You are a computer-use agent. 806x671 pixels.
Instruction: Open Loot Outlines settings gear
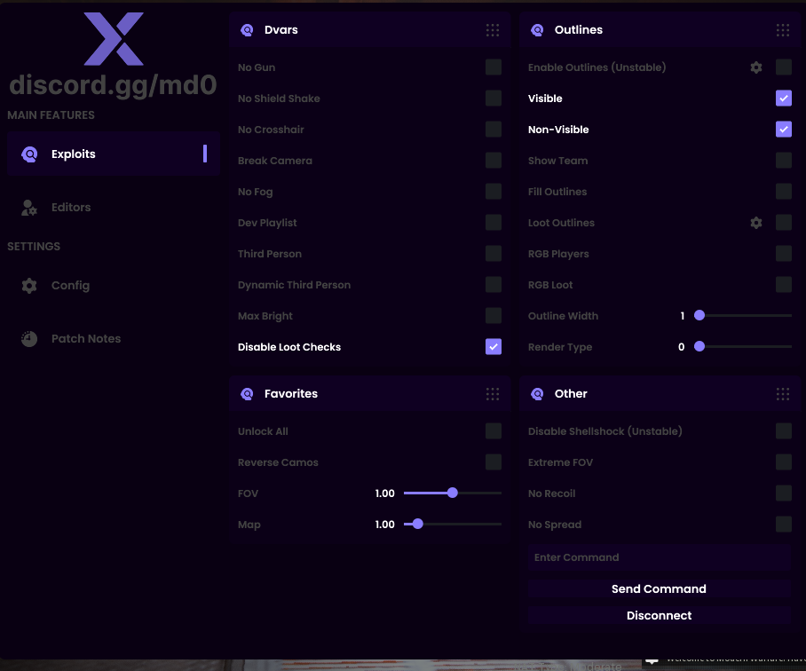[x=756, y=223]
